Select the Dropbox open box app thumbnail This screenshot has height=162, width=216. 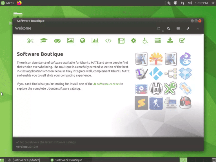point(185,74)
